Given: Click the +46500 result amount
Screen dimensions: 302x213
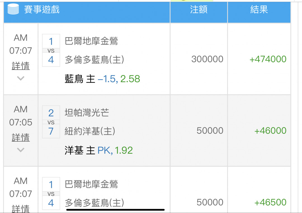Looking at the screenshot, I should [270, 202].
